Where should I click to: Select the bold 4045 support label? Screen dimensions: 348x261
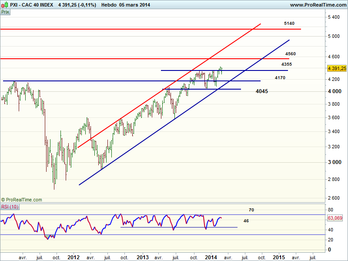[262, 91]
